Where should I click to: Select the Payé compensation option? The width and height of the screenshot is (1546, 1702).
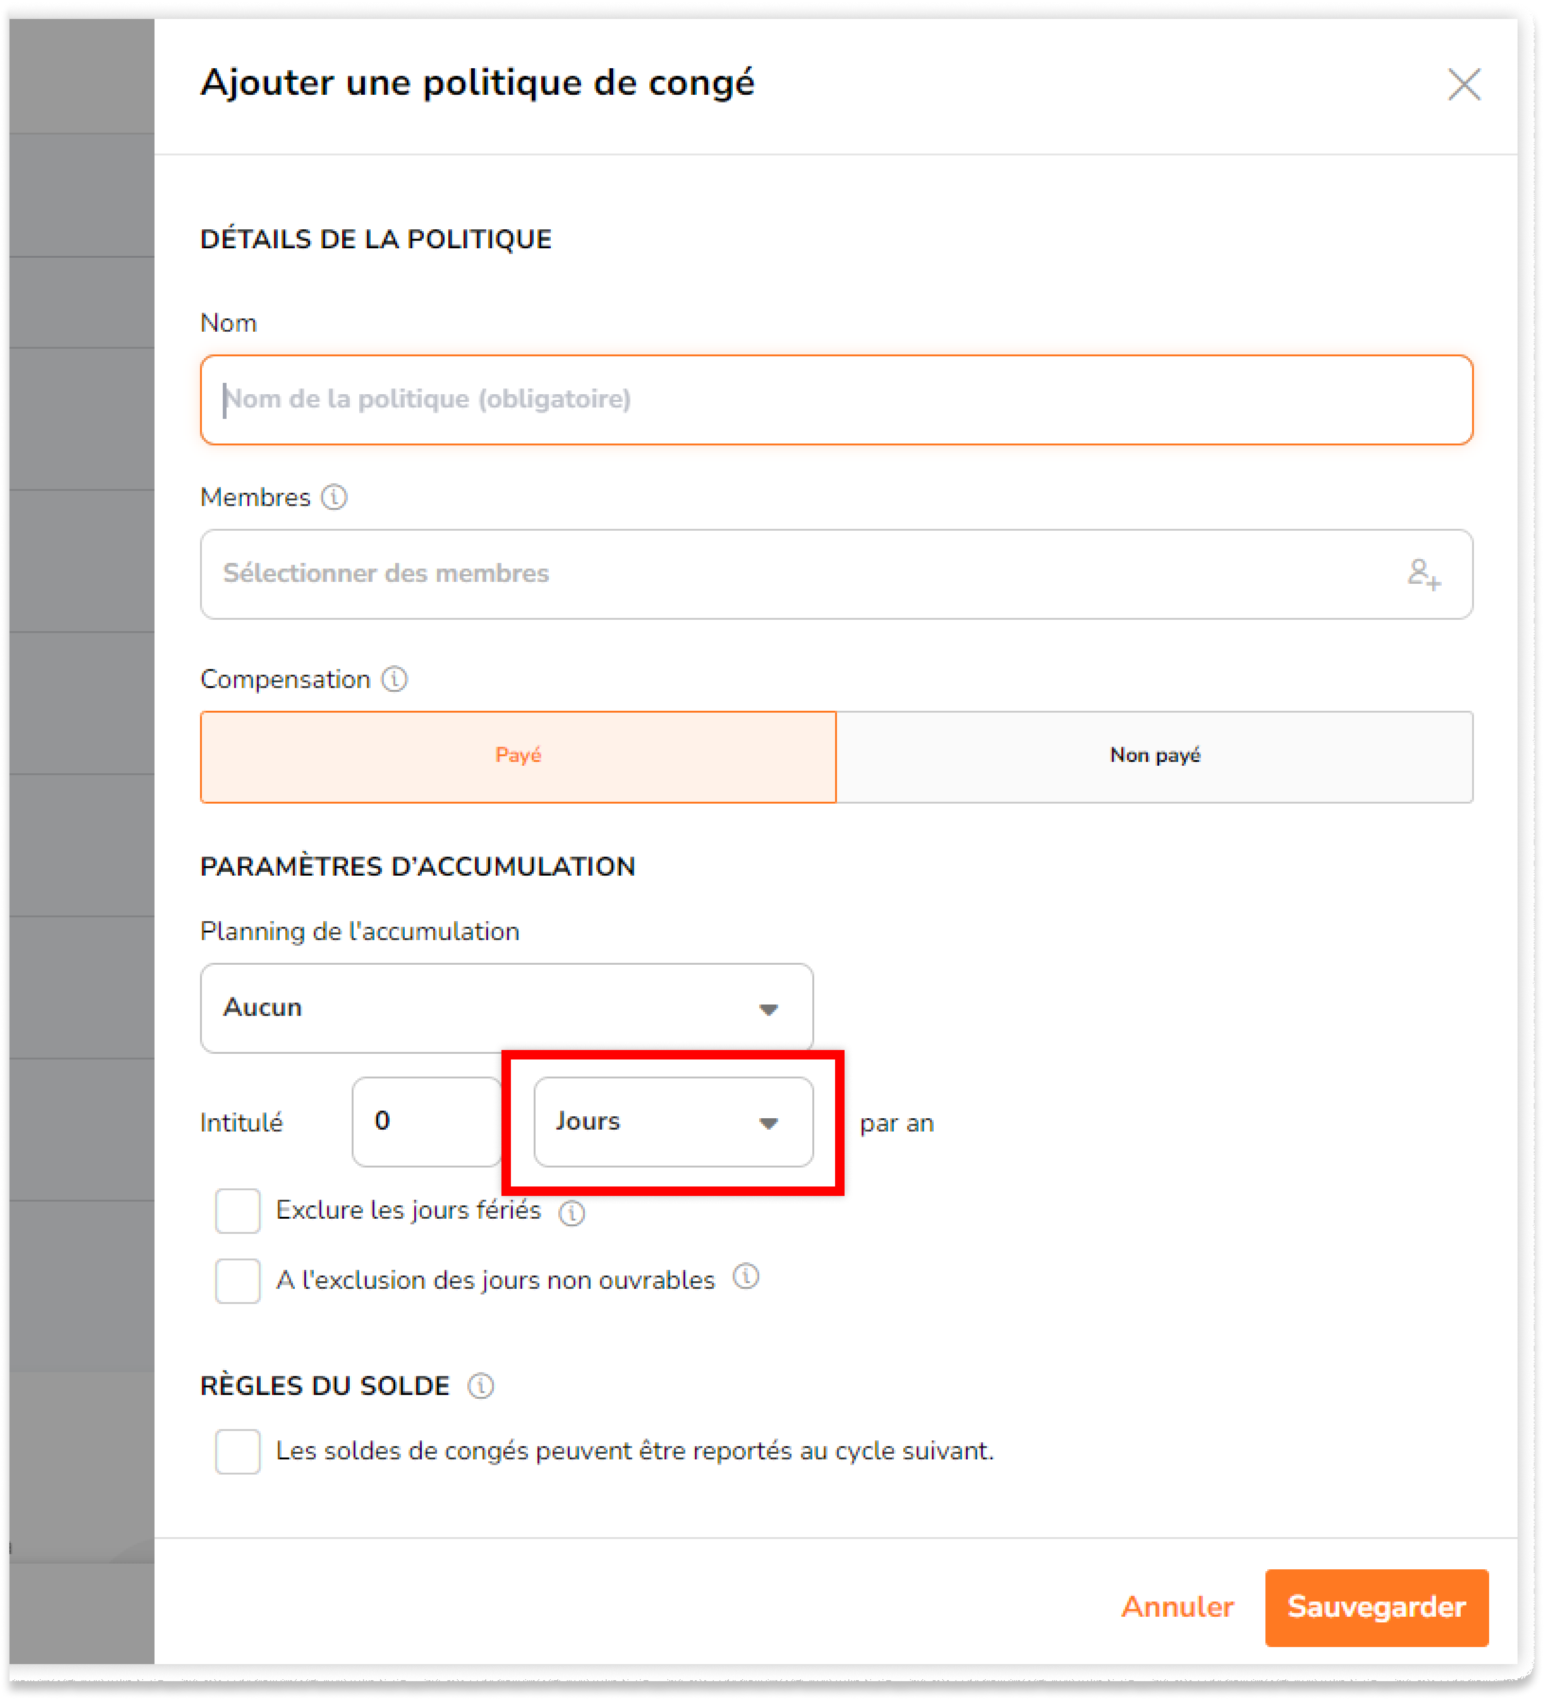click(x=518, y=756)
